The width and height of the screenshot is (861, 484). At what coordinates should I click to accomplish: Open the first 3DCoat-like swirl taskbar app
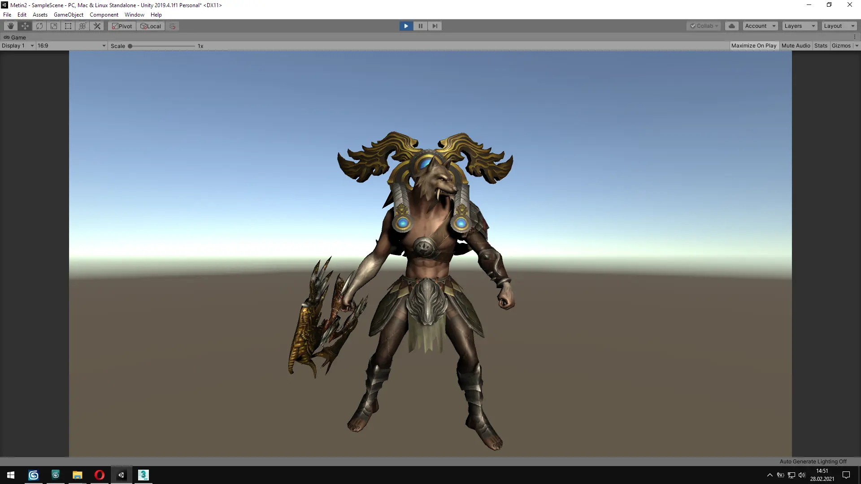click(34, 475)
